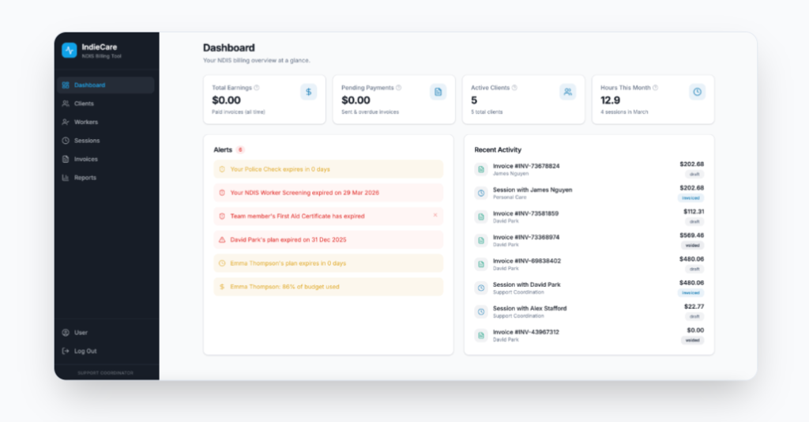809x422 pixels.
Task: Open Invoice #INV-43967312
Action: (589, 335)
